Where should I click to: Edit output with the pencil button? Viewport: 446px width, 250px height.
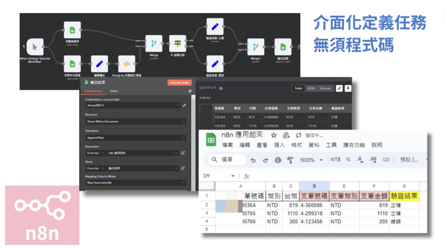click(x=339, y=88)
